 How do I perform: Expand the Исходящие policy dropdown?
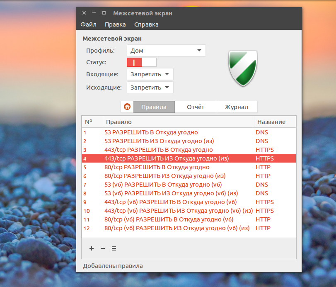(150, 87)
